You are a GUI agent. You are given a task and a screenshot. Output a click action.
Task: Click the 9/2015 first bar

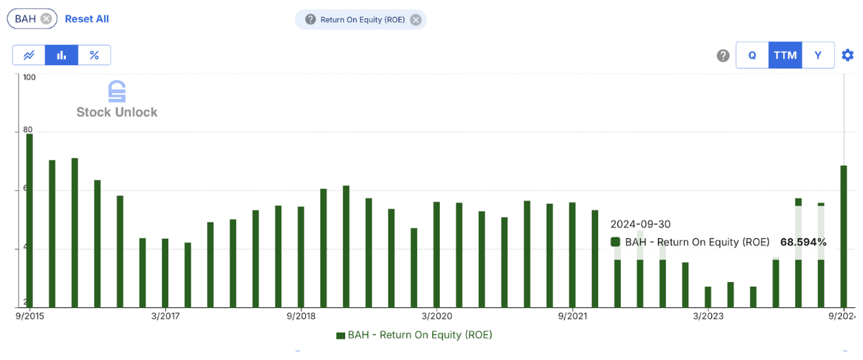pyautogui.click(x=29, y=220)
